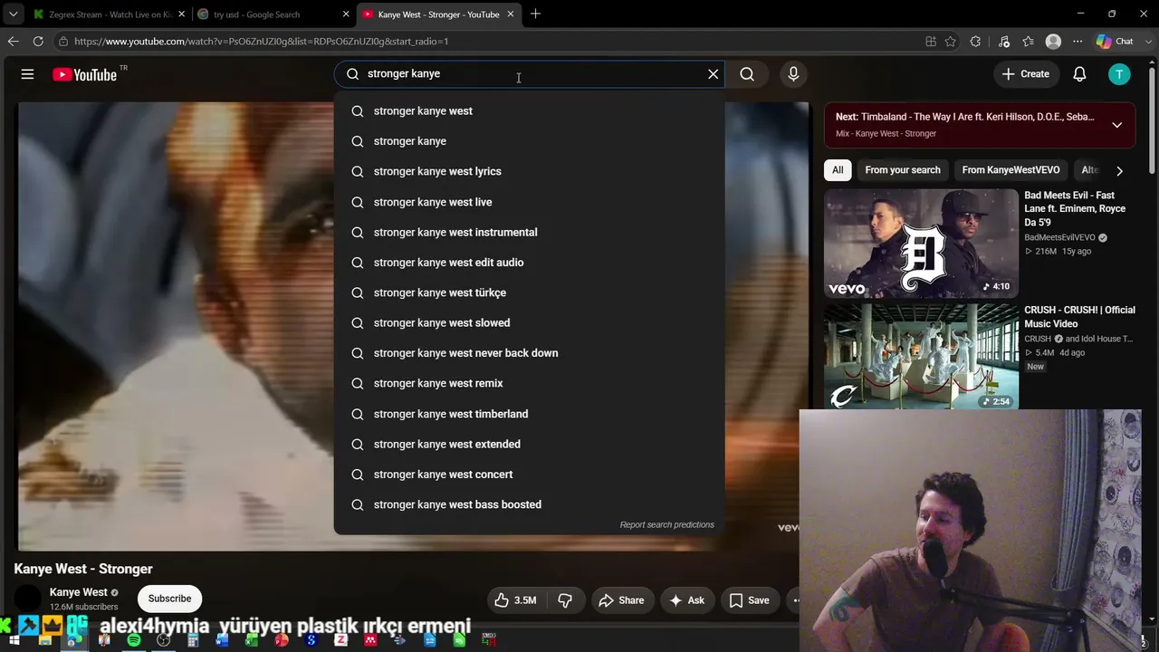Open the CRUSH Official Music Video thumbnail
Screen dimensions: 1159x652
(921, 356)
